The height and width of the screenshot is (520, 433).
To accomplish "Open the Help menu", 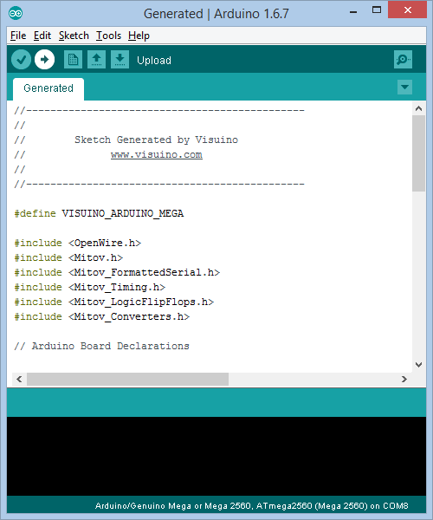I will click(x=139, y=36).
